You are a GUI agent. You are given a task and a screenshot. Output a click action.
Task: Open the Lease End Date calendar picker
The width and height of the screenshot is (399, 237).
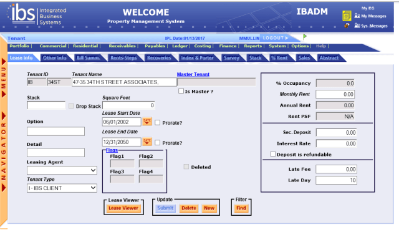[147, 142]
